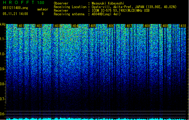Click the observer name Masayuki Kobayashi
189x120 pixels.
click(108, 3)
